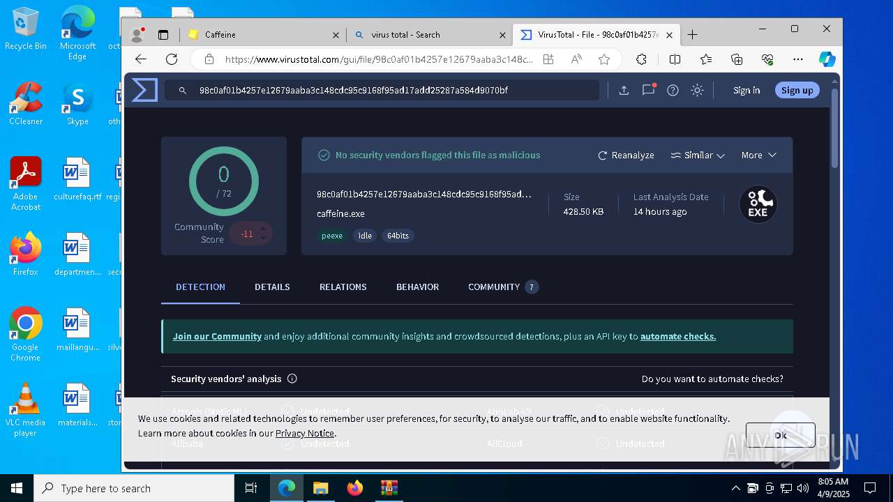The width and height of the screenshot is (893, 502).
Task: Click the detection score circle 0/72
Action: click(x=224, y=181)
